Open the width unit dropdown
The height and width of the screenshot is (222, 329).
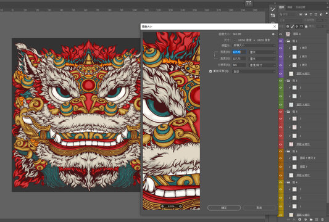coord(262,52)
